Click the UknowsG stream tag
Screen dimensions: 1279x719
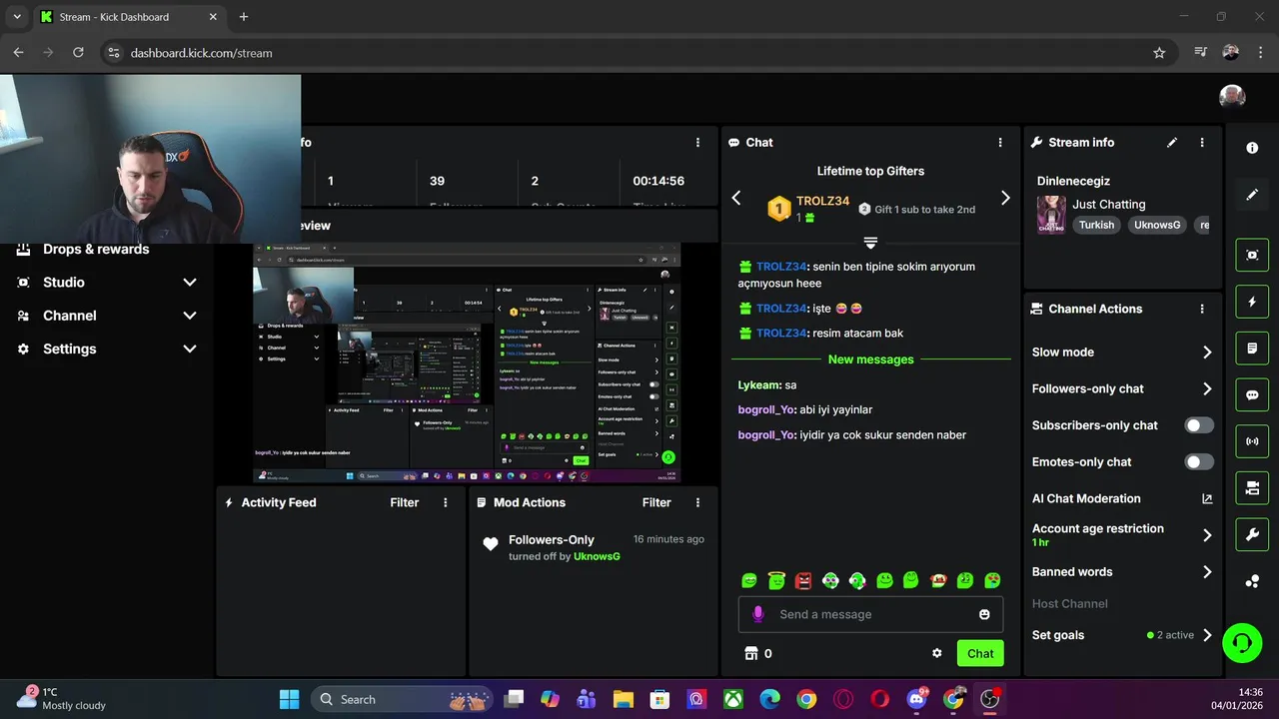[x=1157, y=225]
